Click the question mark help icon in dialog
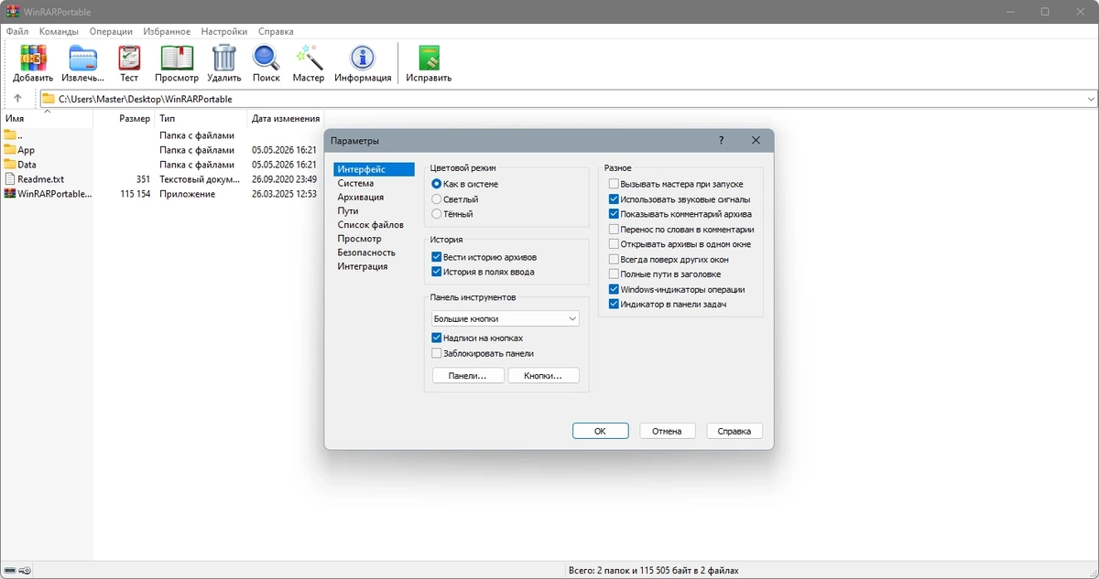Viewport: 1099px width, 579px height. pyautogui.click(x=721, y=141)
